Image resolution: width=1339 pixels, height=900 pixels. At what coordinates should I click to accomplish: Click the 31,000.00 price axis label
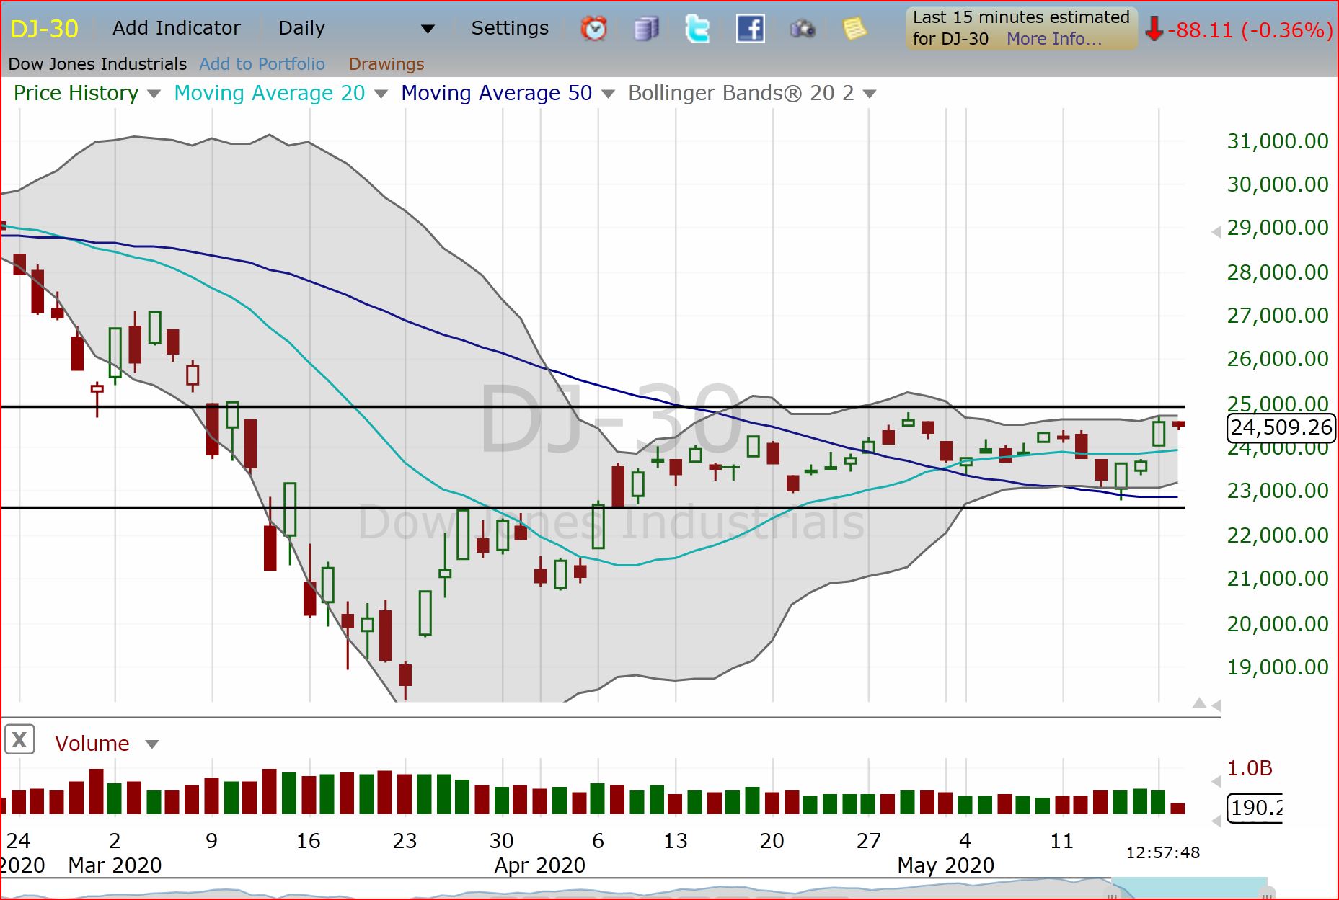click(1278, 141)
